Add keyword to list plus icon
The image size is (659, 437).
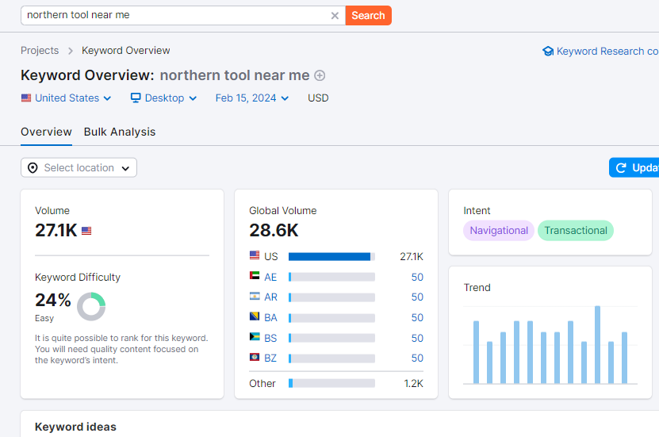(x=320, y=75)
